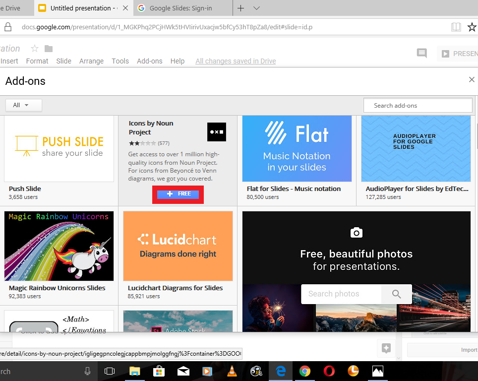
Task: Close the Untitled presentation tab
Action: (125, 8)
